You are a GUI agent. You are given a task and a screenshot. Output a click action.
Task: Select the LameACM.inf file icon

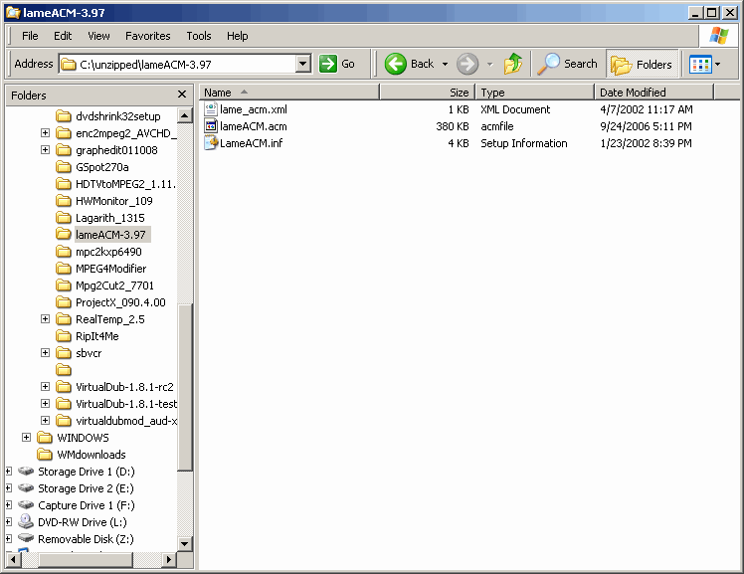tap(210, 143)
